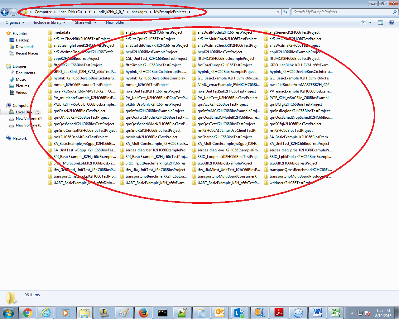This screenshot has height=319, width=399.
Task: Open Microsoft Excel from the taskbar
Action: coord(336,313)
